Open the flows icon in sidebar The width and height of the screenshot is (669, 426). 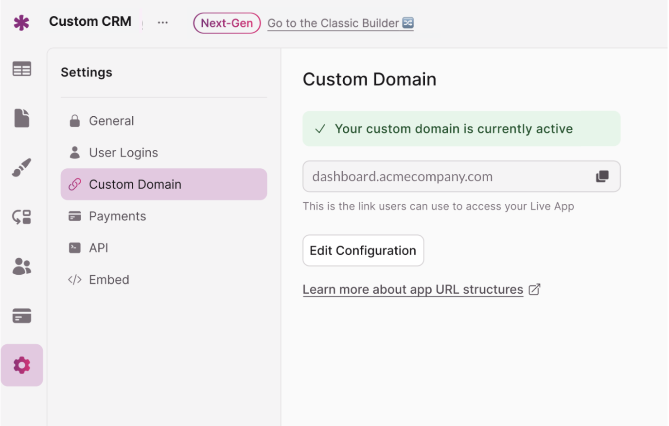point(22,217)
